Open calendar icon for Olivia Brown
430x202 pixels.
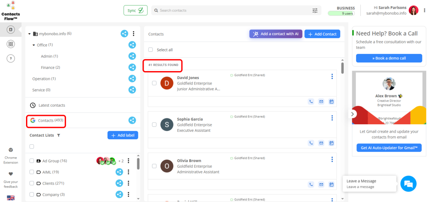click(331, 184)
